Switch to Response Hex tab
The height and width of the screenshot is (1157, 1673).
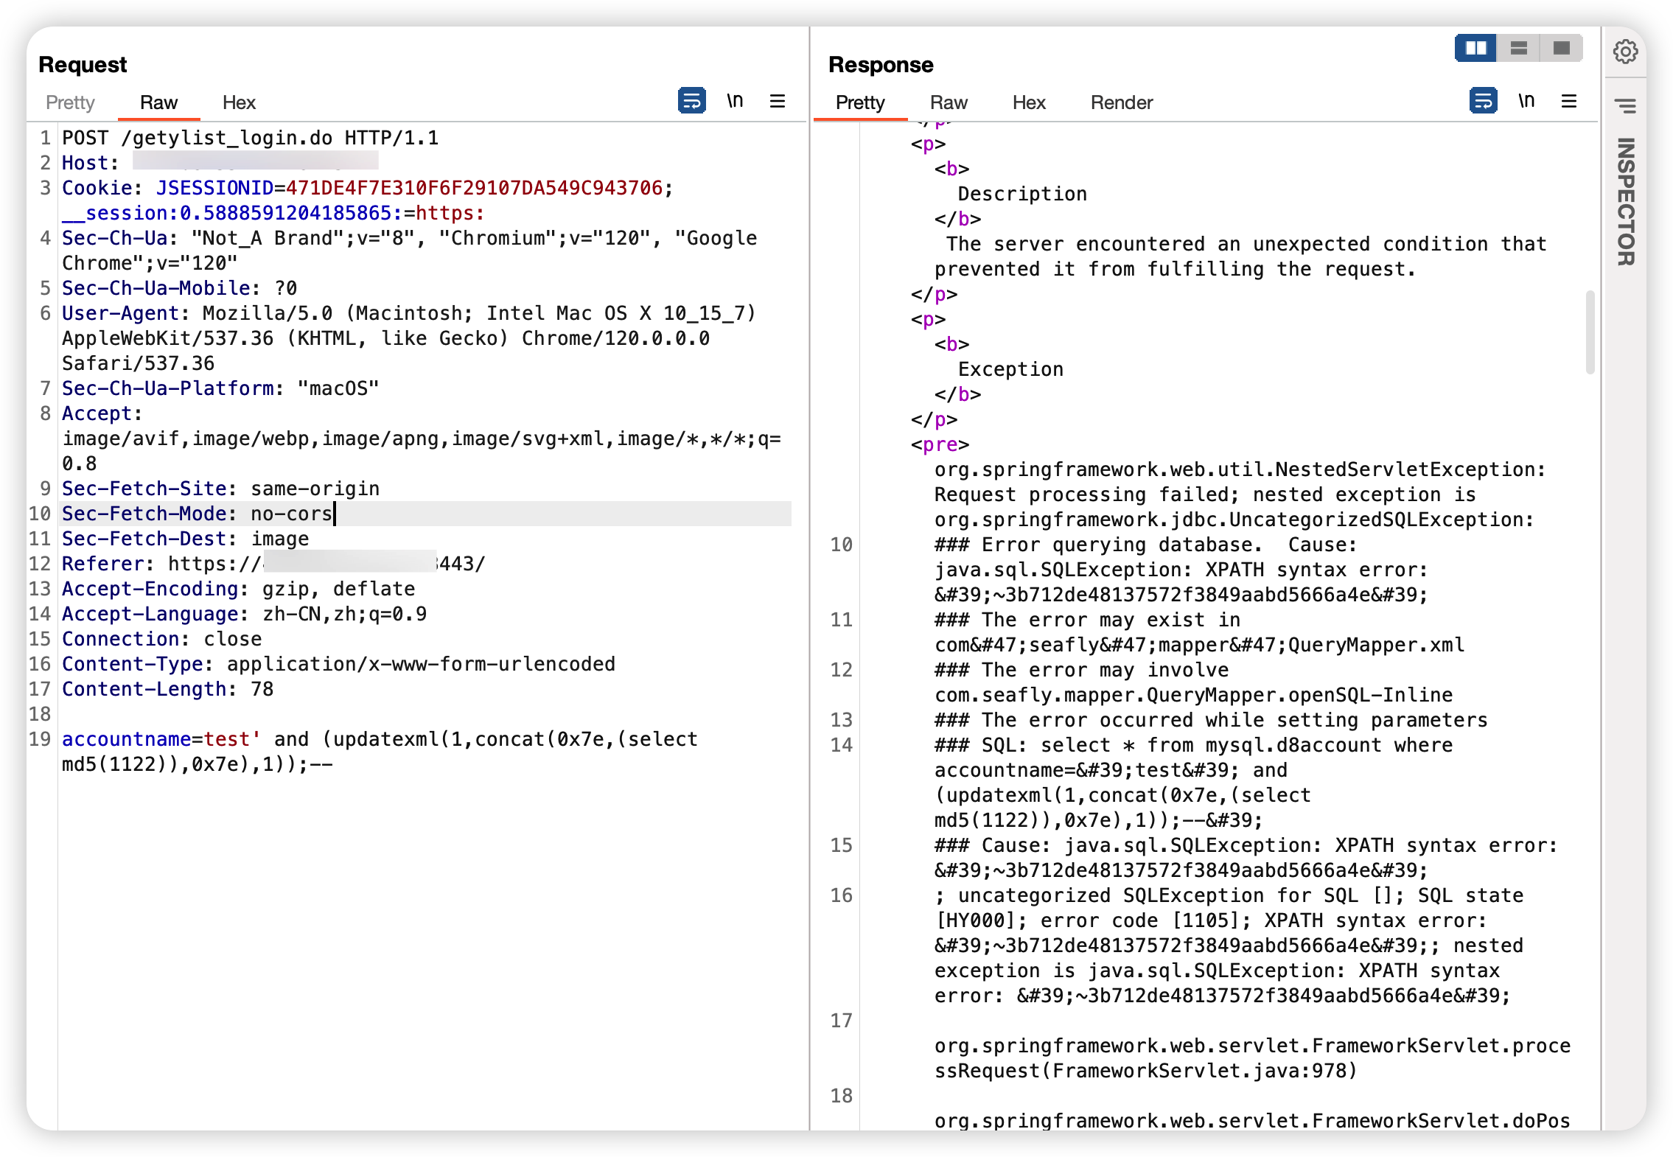coord(1029,102)
